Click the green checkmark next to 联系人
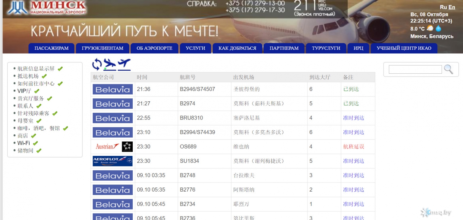The width and height of the screenshot is (463, 220). tap(39, 106)
